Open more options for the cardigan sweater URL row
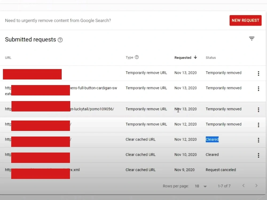This screenshot has height=200, width=267. [258, 89]
